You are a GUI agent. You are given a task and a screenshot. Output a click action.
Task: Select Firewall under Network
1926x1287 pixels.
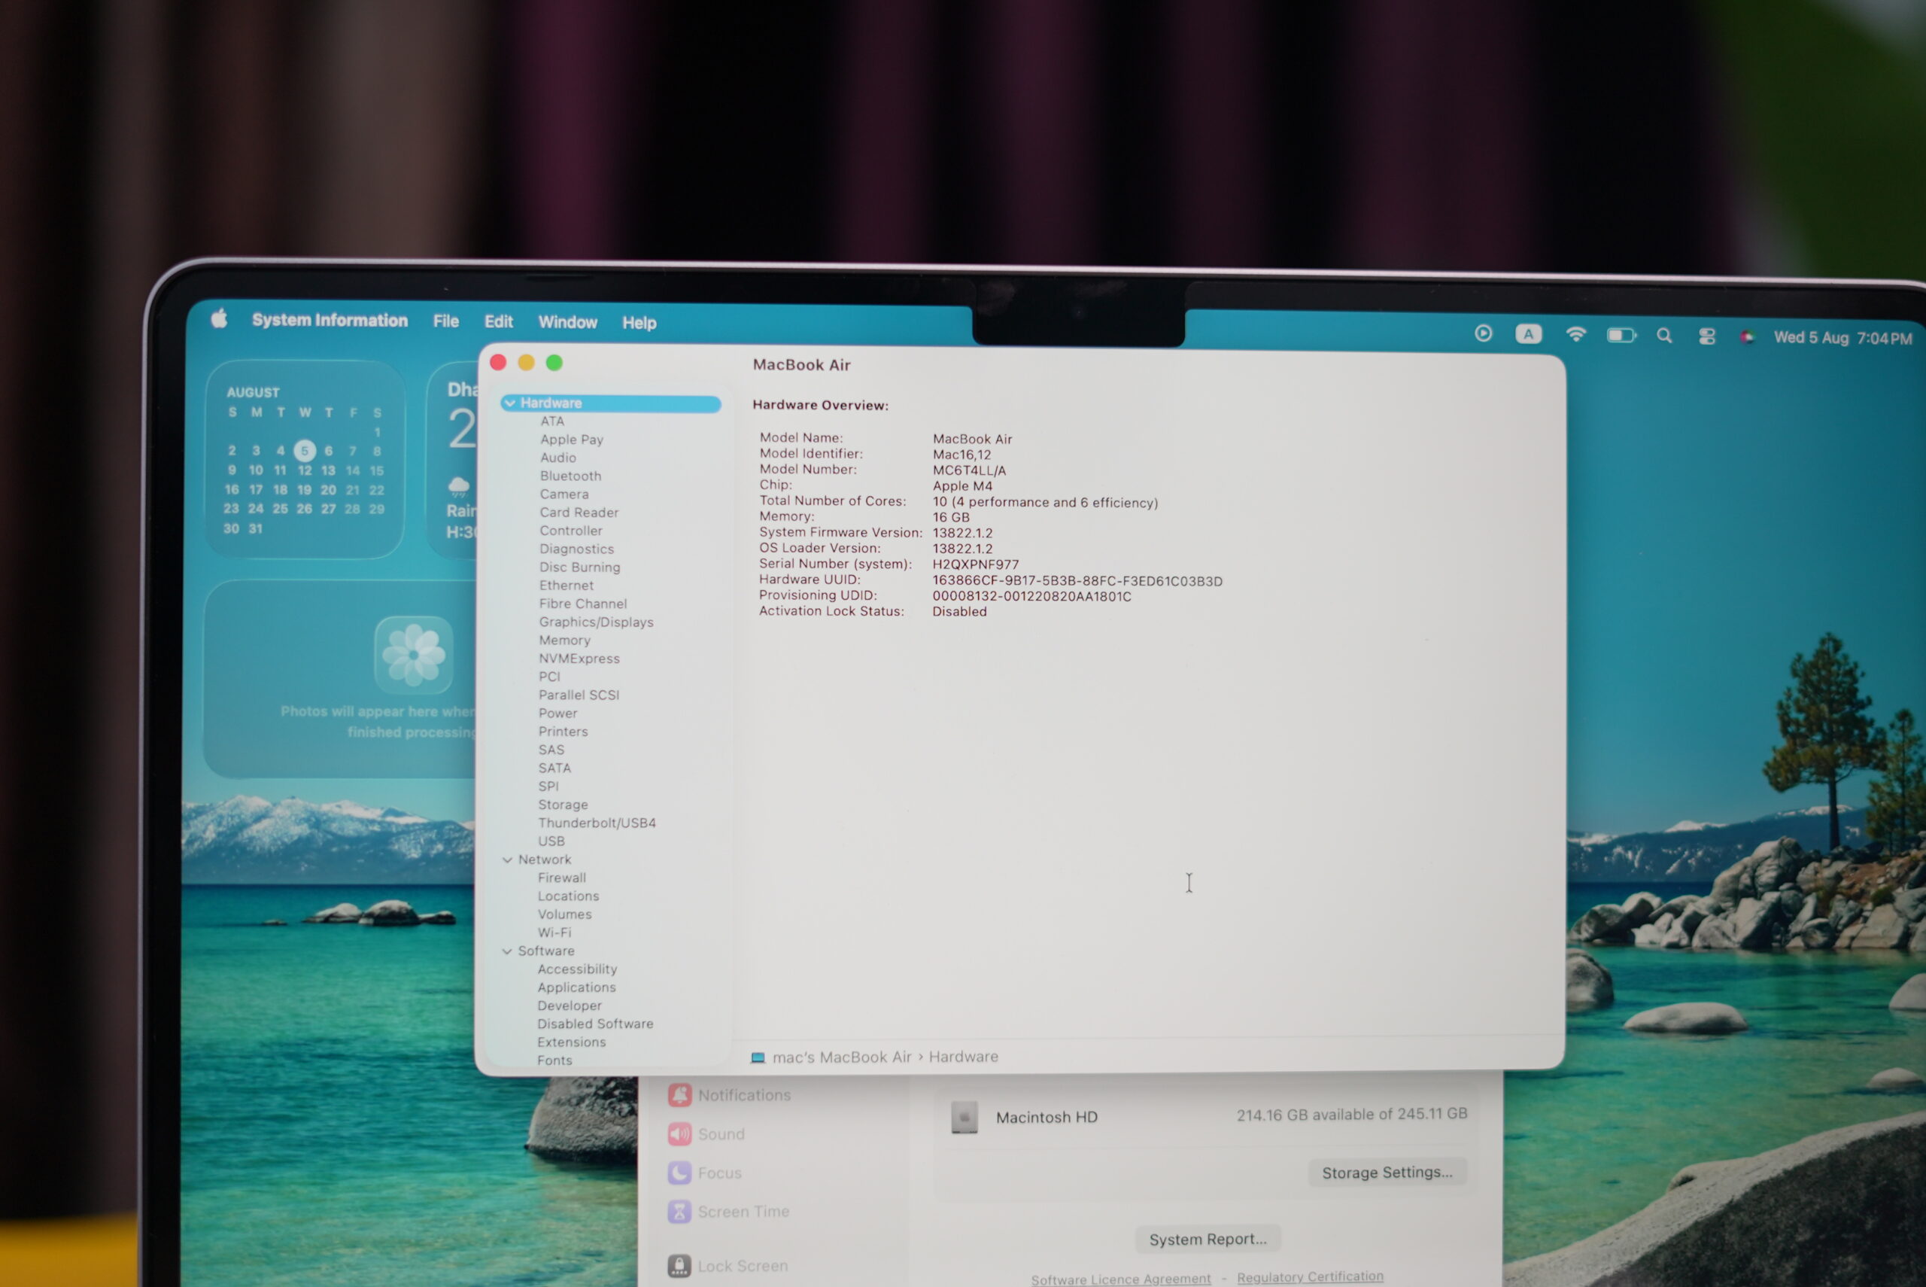[562, 878]
